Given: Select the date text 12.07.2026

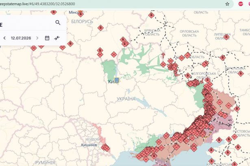Looking at the screenshot, I should [x=21, y=38].
